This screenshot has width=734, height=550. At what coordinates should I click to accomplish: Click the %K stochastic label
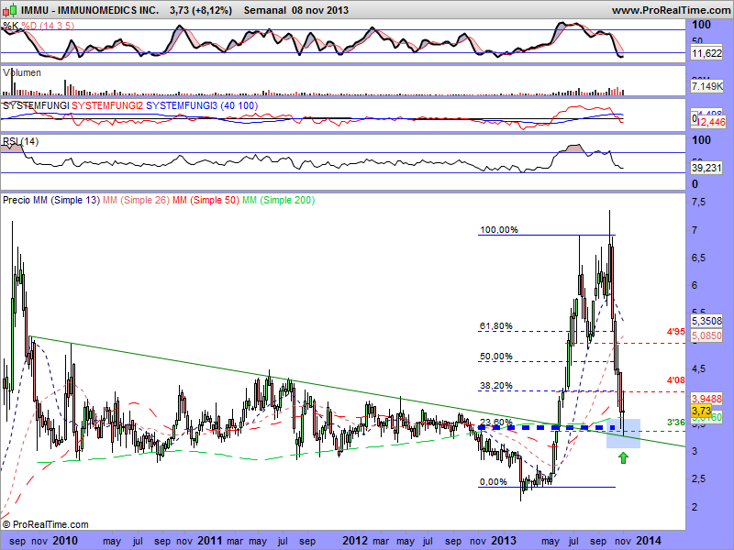(x=10, y=26)
